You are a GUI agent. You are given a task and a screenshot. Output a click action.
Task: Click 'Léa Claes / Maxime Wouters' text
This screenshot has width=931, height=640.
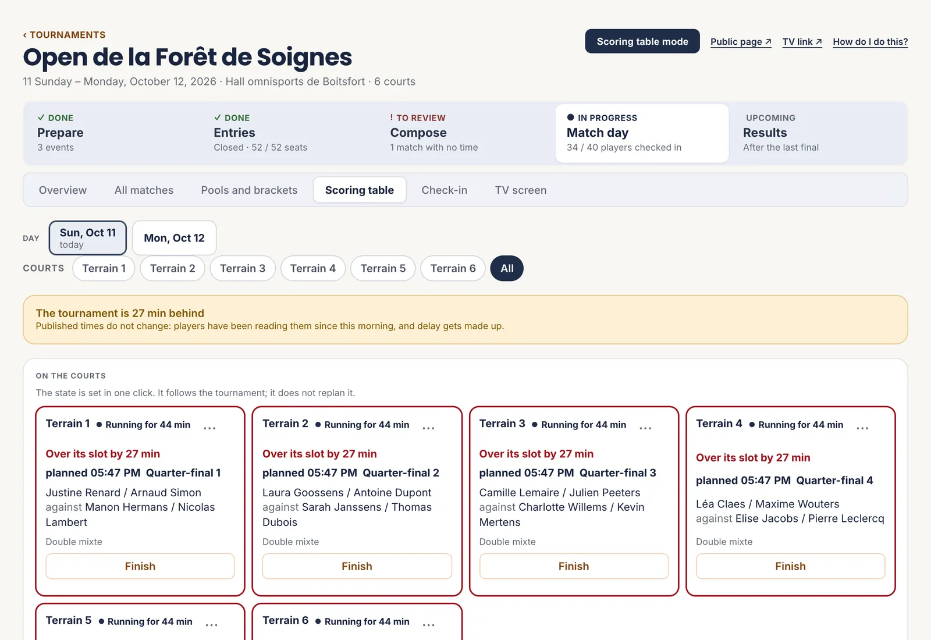coord(767,504)
